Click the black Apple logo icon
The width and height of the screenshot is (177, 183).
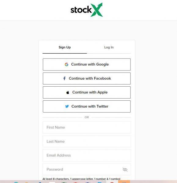click(68, 92)
